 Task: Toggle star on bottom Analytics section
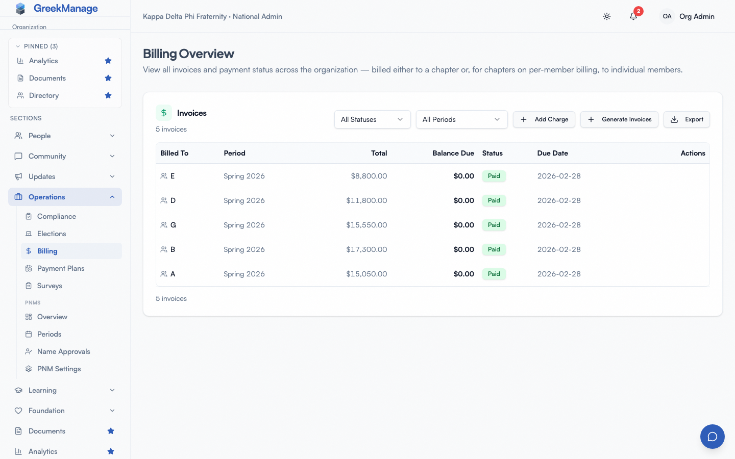tap(111, 451)
